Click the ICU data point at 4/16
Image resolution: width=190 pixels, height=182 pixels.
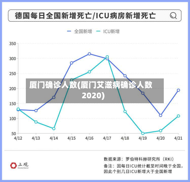click(89, 72)
